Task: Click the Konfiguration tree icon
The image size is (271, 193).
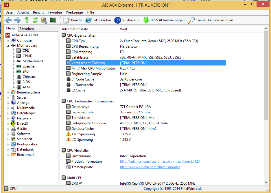Action: [x=13, y=144]
